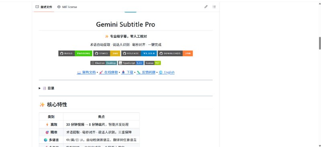Open the 反馈问题 link

(x=146, y=72)
